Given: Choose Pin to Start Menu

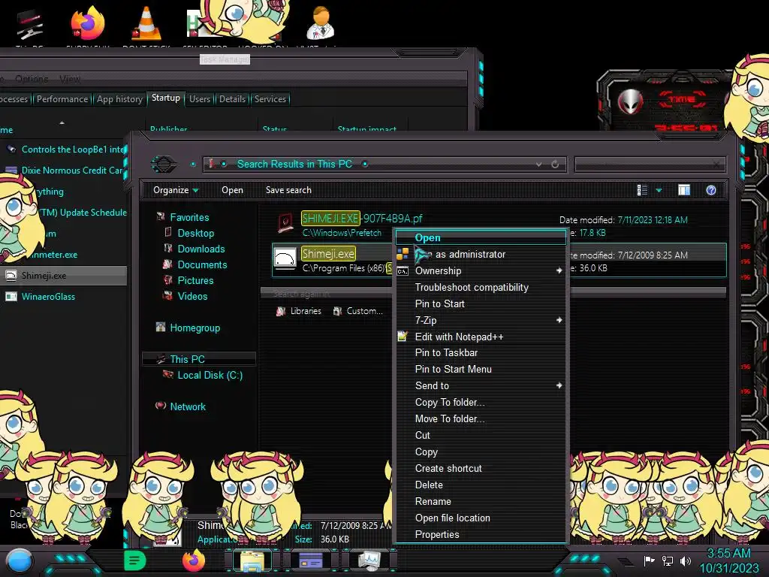Looking at the screenshot, I should (481, 369).
